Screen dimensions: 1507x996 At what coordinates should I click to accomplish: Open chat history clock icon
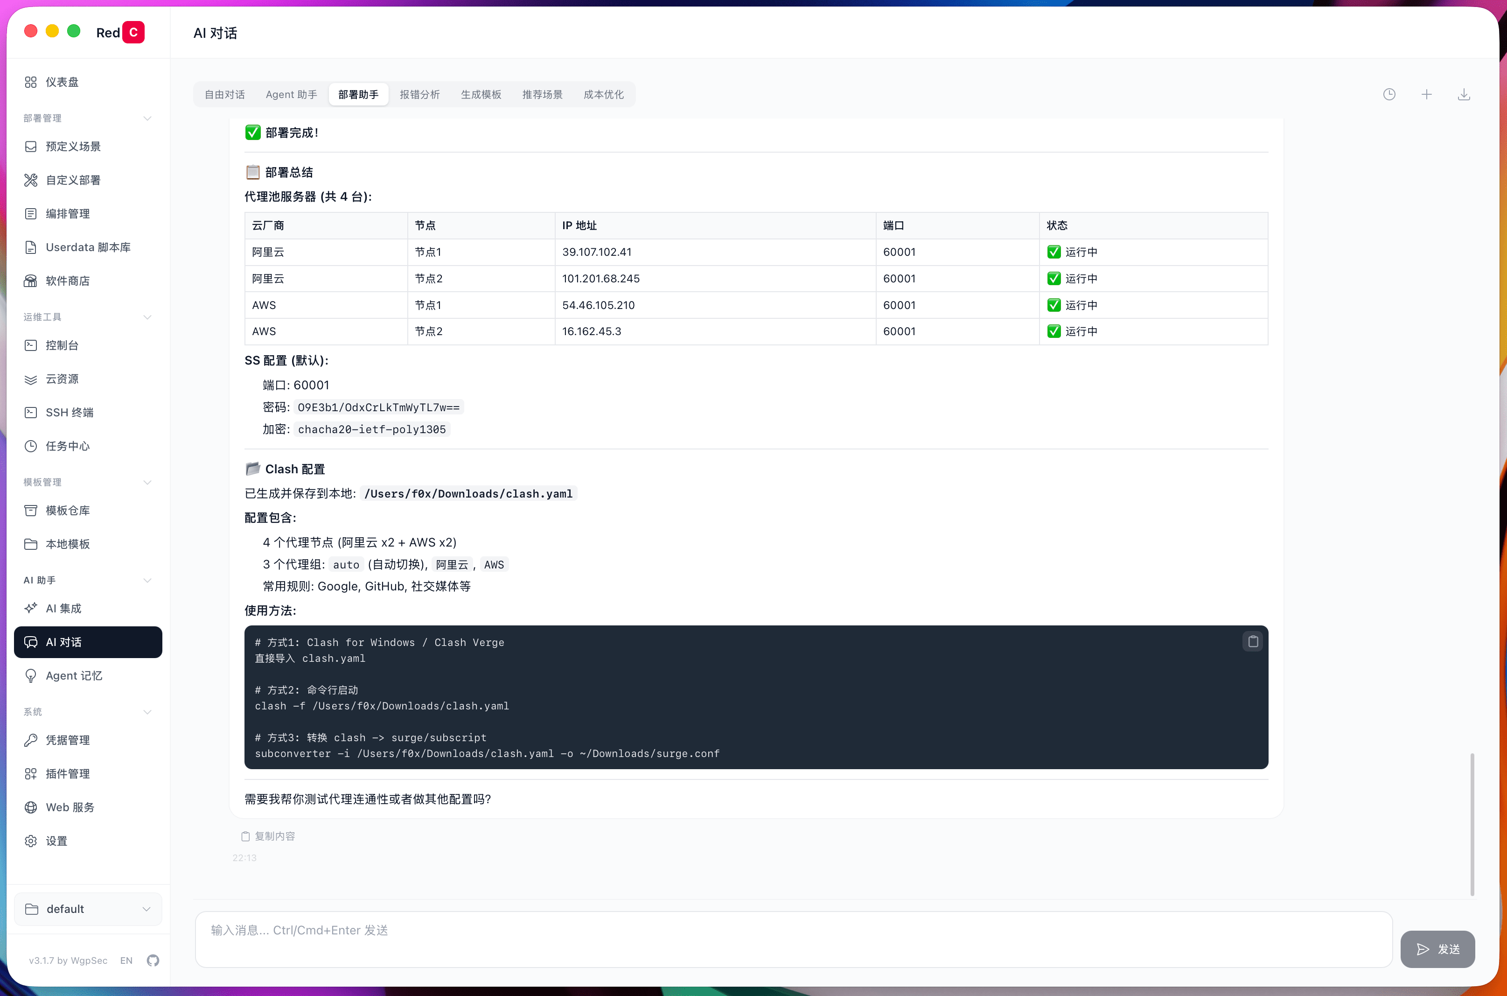[1389, 94]
